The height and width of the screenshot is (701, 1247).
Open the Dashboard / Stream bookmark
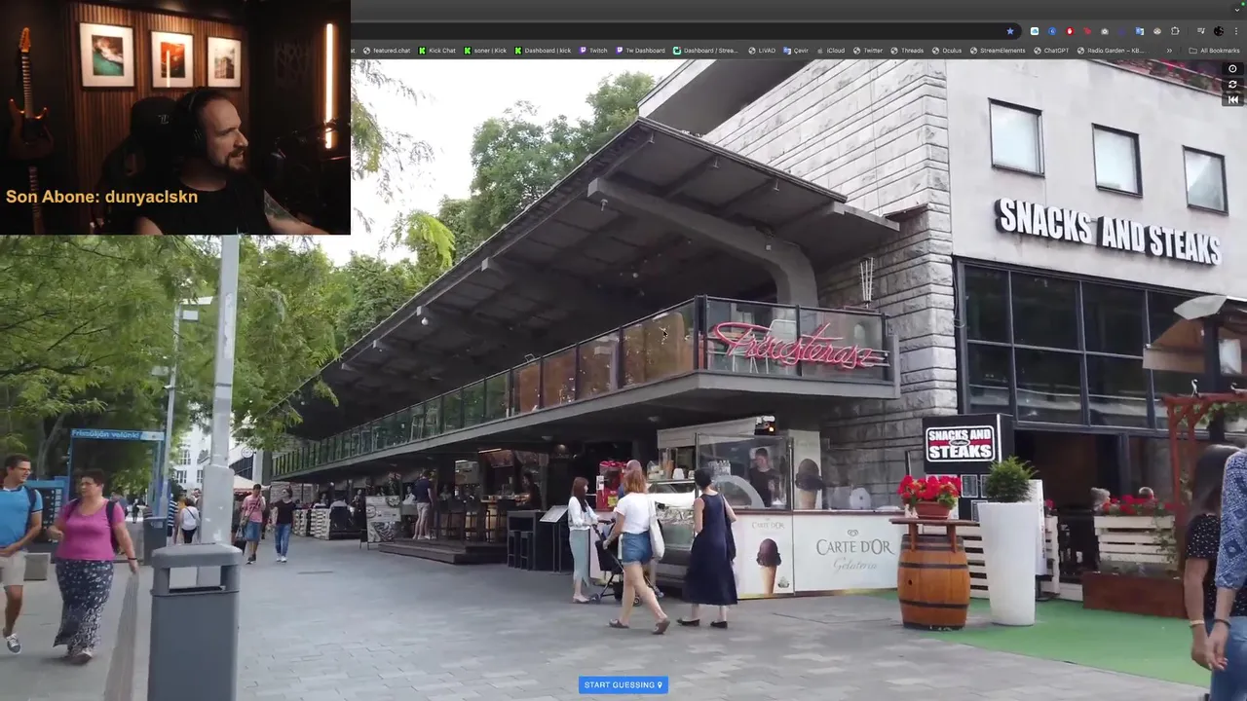pos(705,51)
